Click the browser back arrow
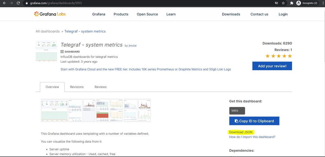This screenshot has width=325, height=157. tap(4, 3)
